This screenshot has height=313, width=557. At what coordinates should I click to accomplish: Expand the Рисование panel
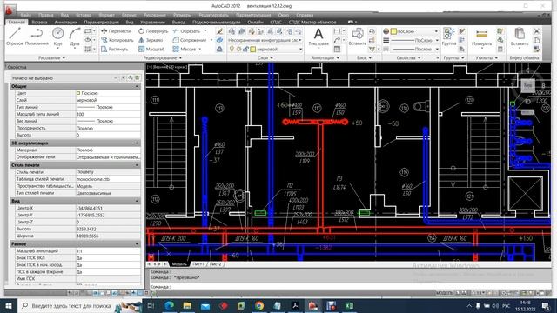pos(52,57)
